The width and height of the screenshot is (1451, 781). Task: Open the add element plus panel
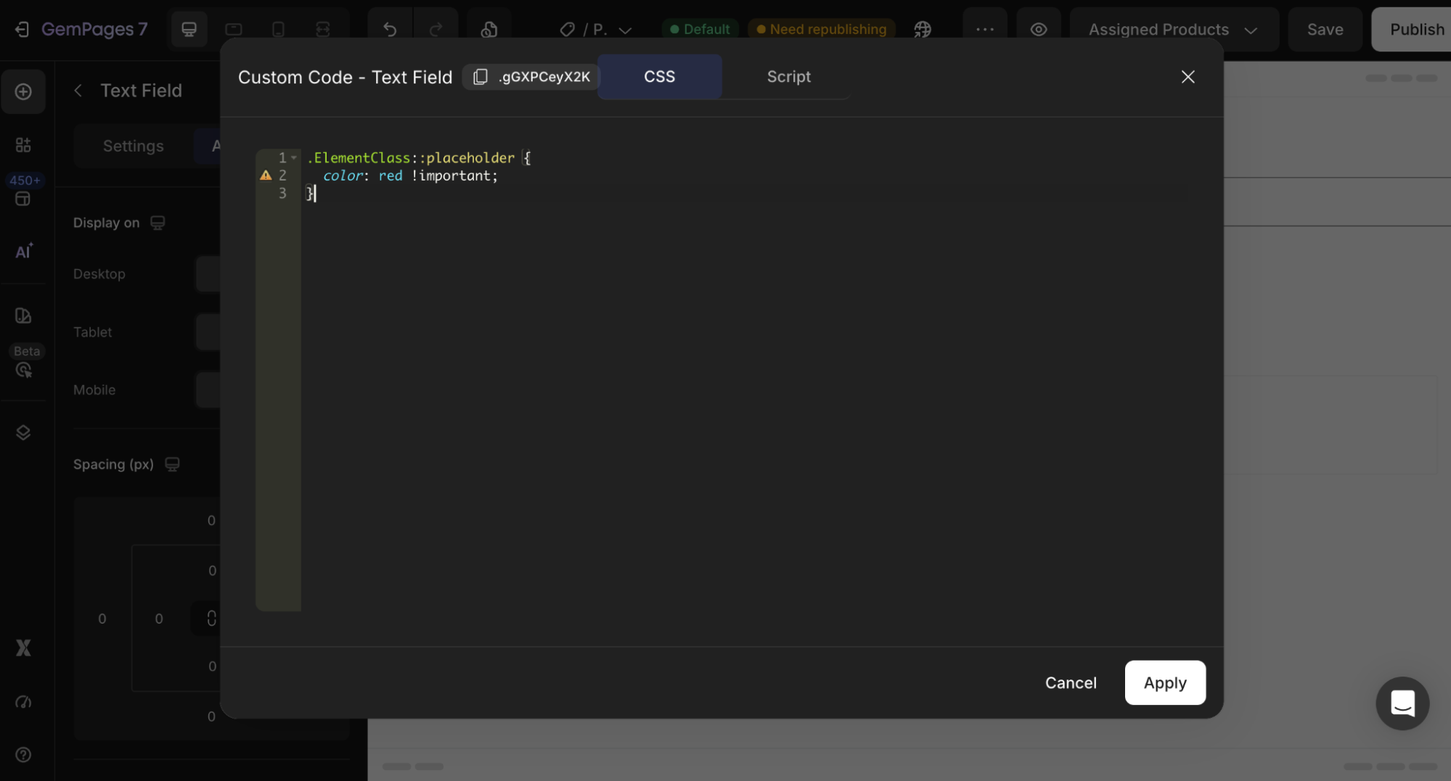[23, 91]
